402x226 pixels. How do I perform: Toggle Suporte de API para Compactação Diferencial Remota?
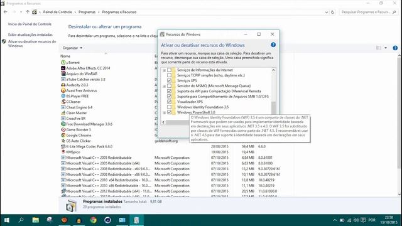point(169,91)
